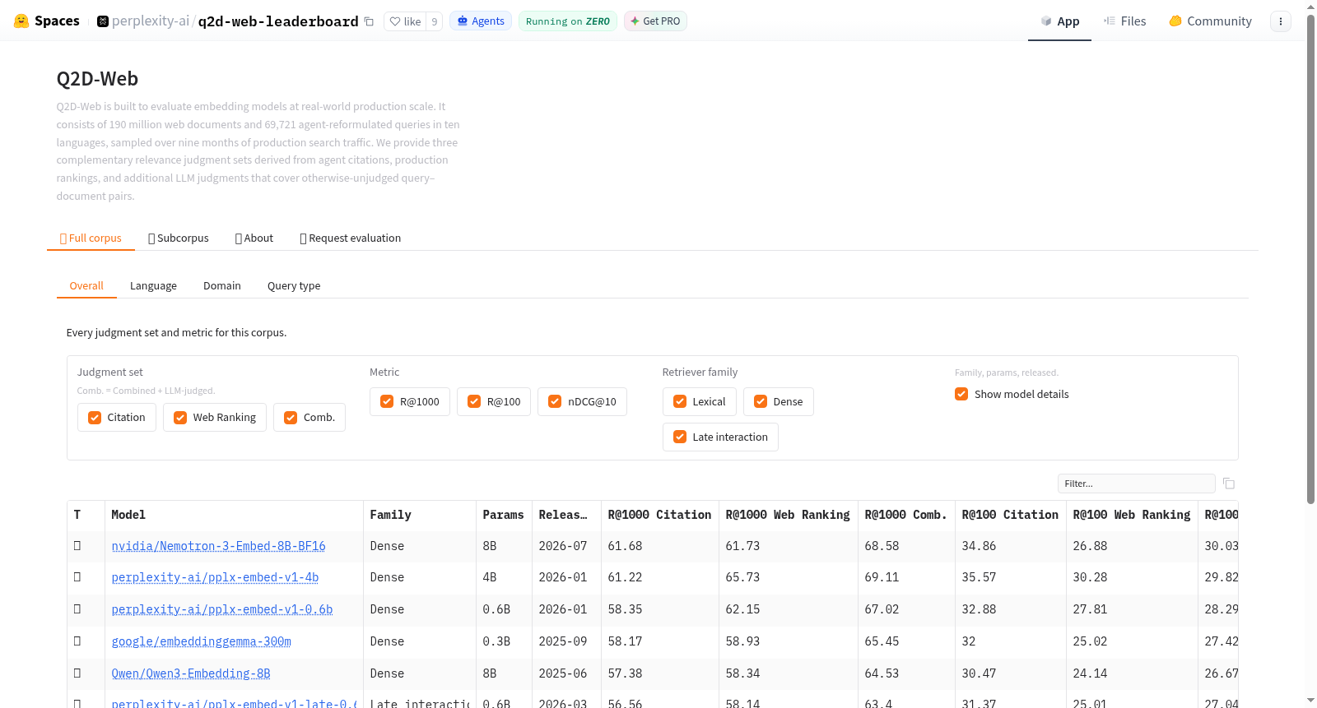Open the perplexity-ai organization link
Screen dimensions: 1317x708
point(151,21)
